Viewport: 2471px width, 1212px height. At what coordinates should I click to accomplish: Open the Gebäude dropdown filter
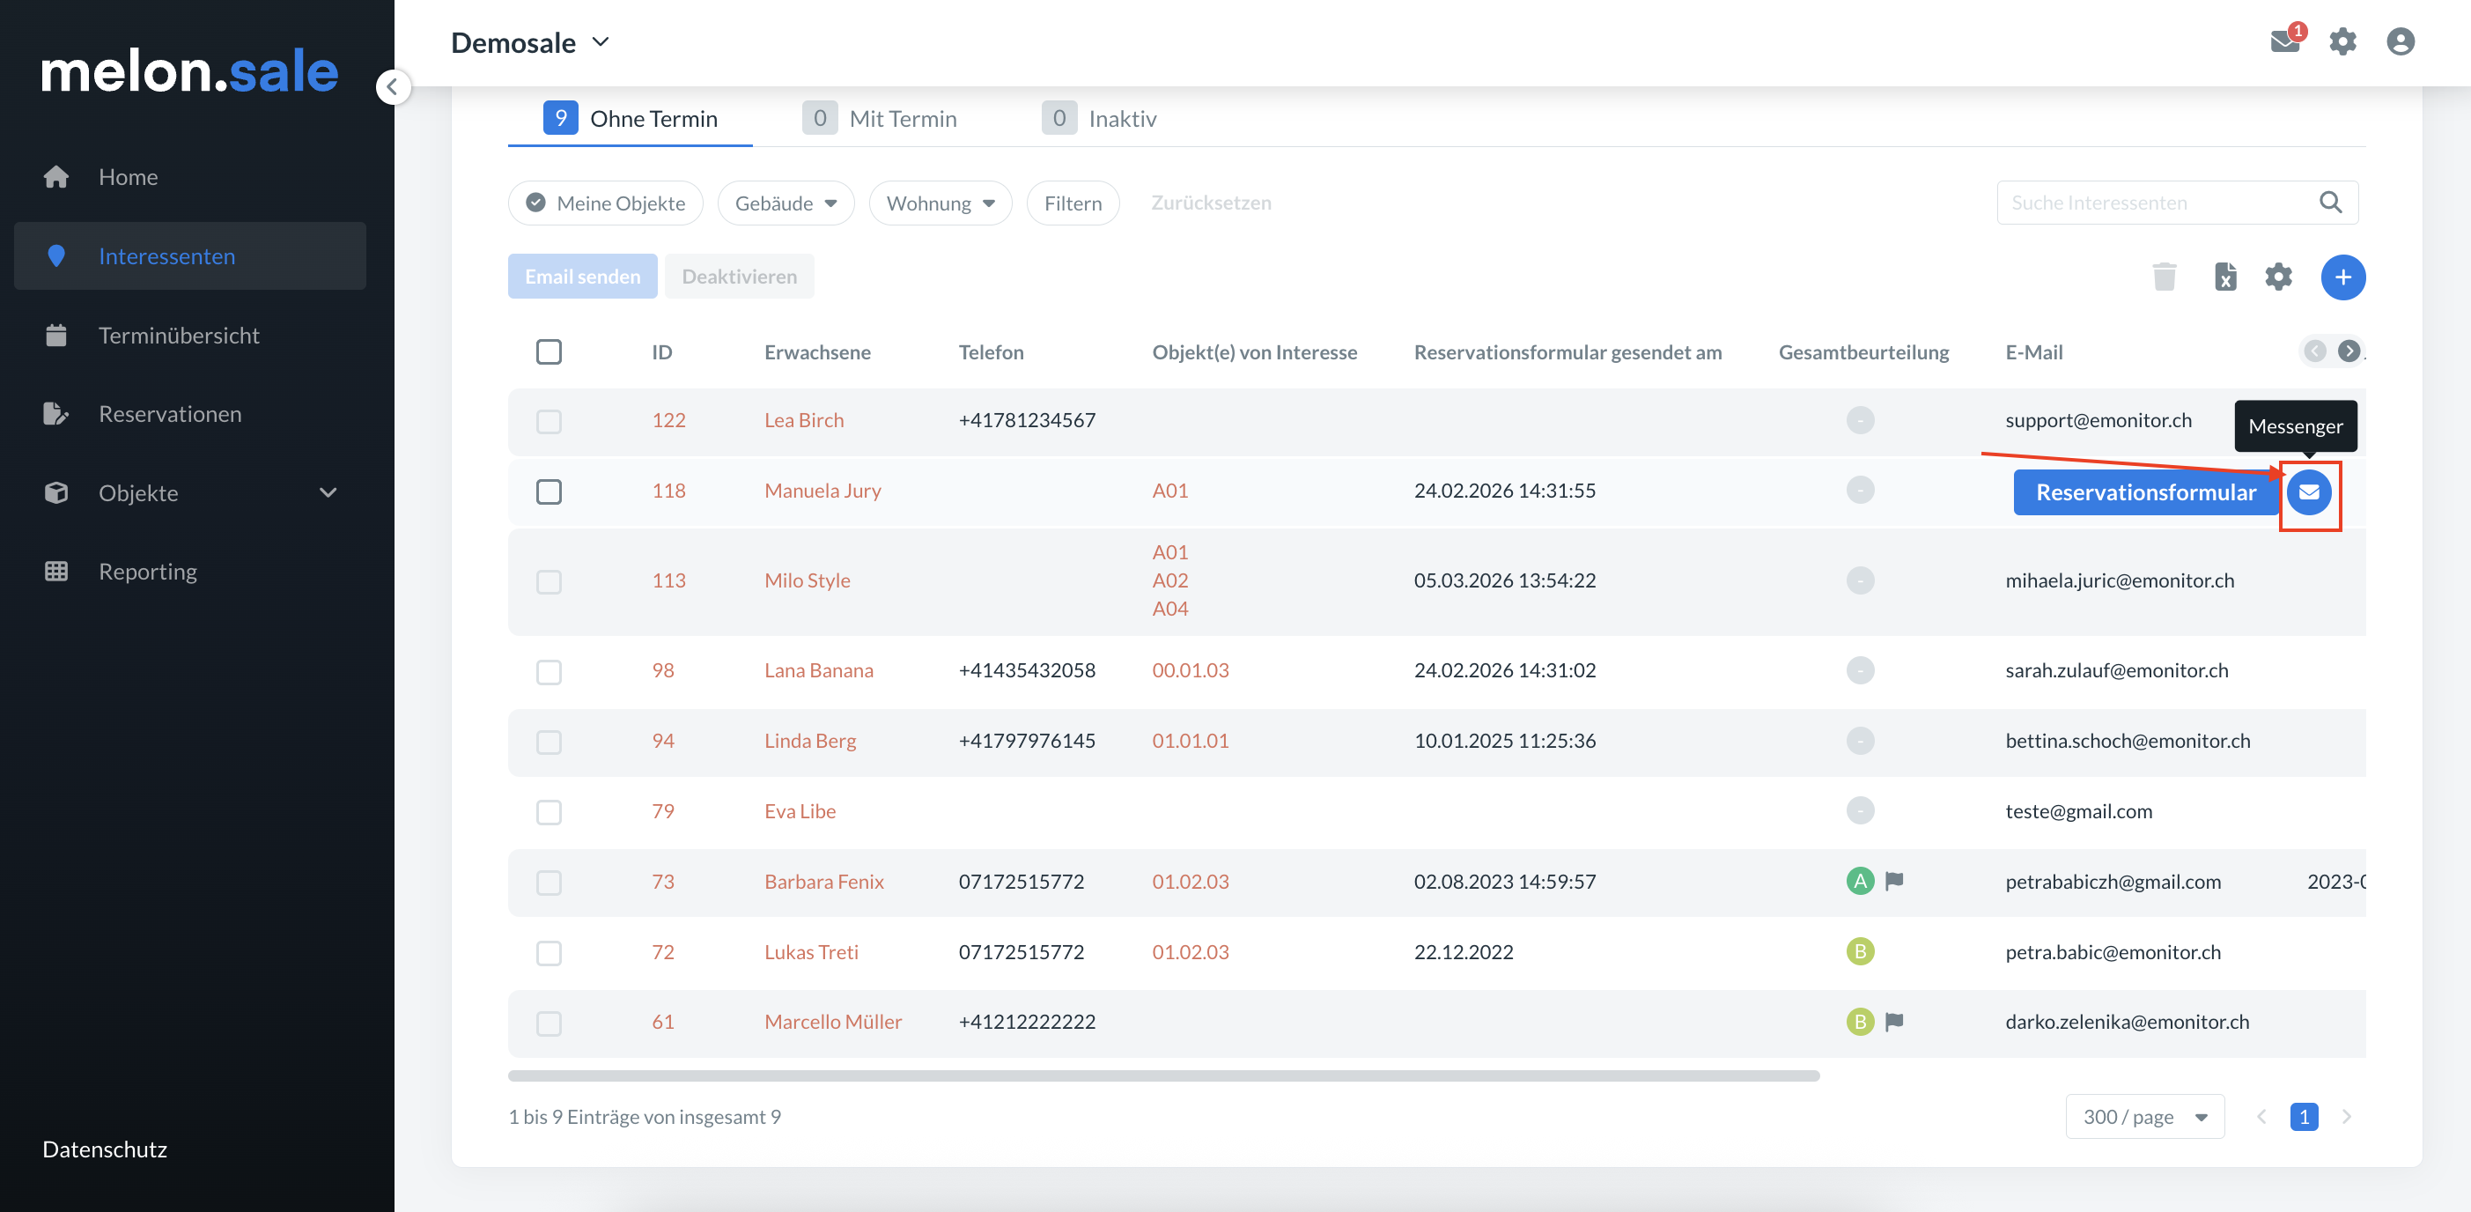786,203
